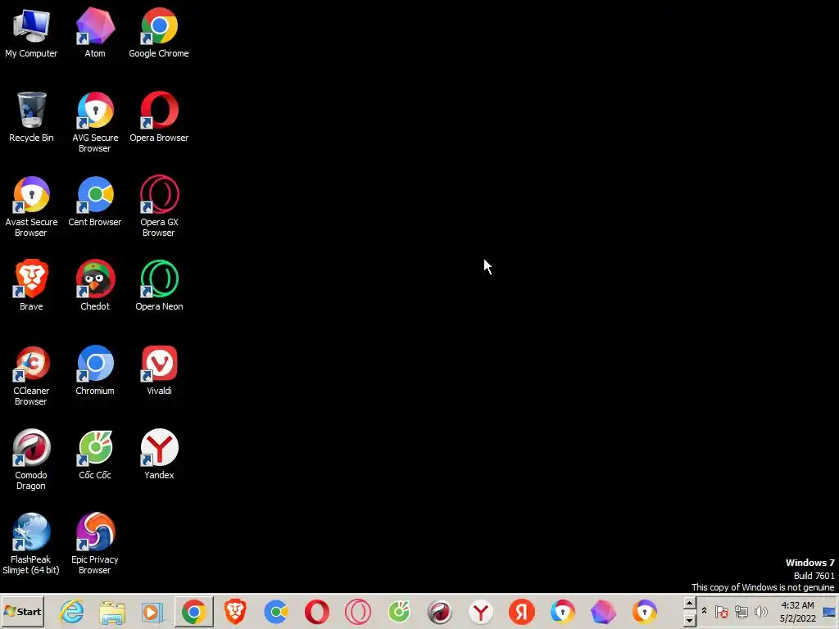This screenshot has width=839, height=629.
Task: Launch Cent Browser from the taskbar
Action: tap(276, 611)
